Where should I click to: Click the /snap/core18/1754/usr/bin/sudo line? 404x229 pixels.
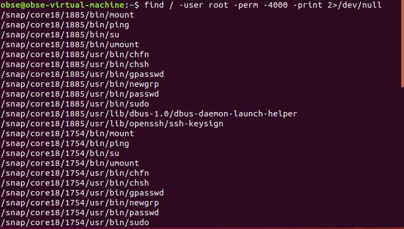pyautogui.click(x=74, y=222)
